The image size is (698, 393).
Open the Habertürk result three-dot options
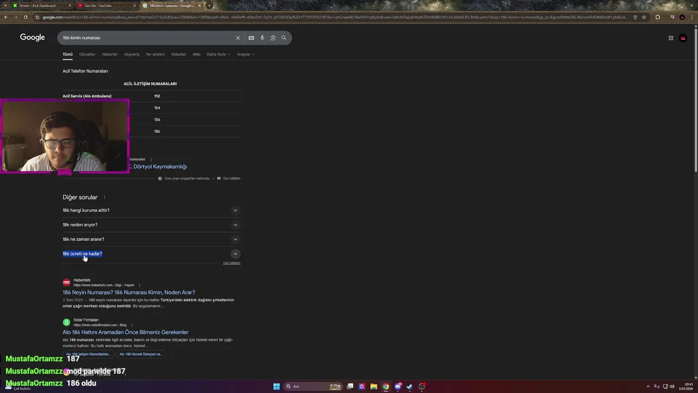(140, 285)
